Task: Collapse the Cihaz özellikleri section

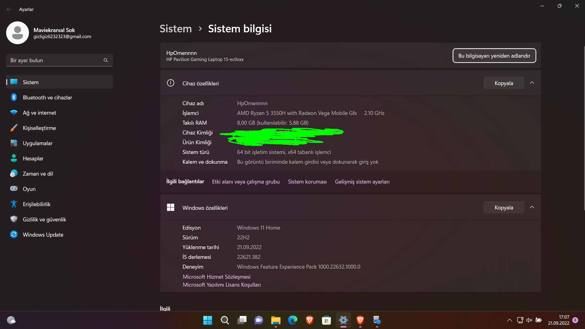Action: pos(532,83)
